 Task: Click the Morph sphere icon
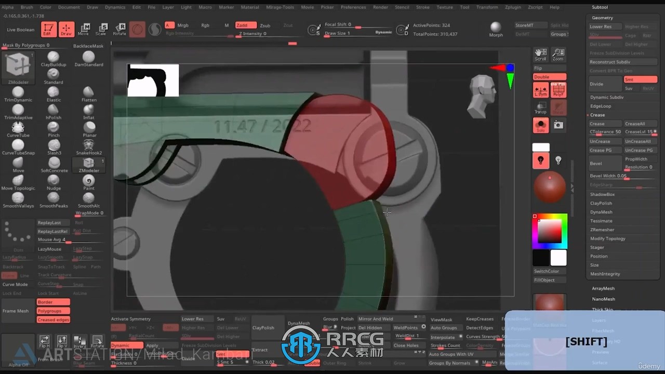(496, 30)
